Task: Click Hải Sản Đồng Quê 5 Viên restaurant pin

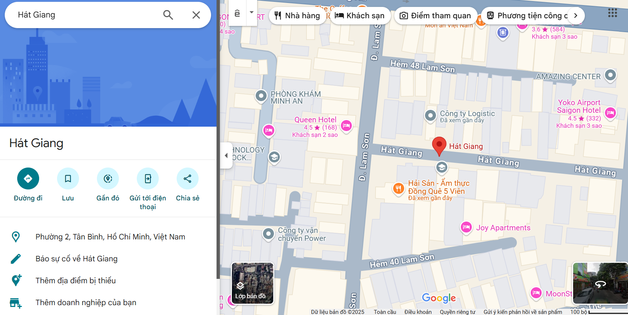Action: [x=398, y=189]
